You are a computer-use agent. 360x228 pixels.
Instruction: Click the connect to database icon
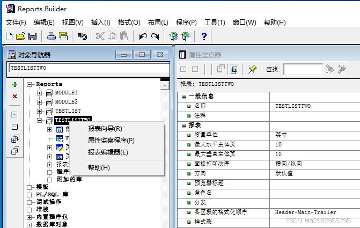pyautogui.click(x=82, y=36)
